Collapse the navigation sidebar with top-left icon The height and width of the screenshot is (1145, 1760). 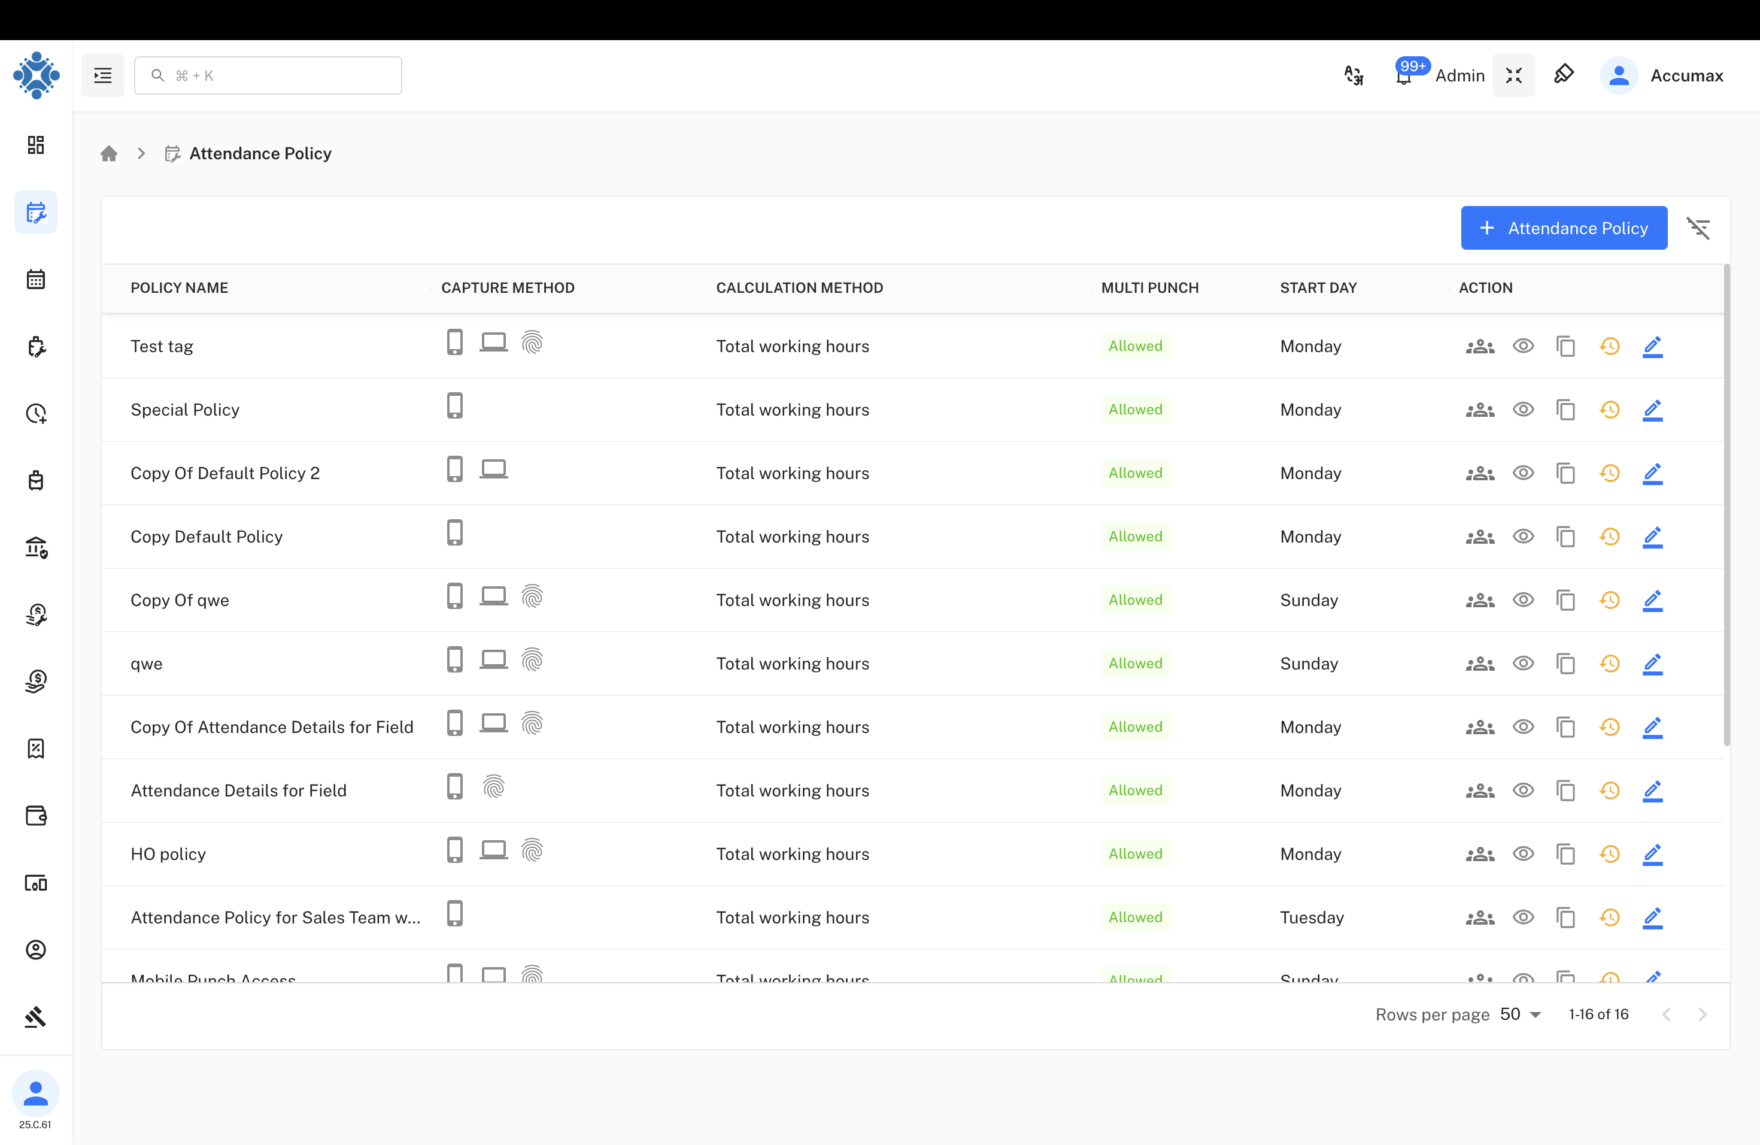point(102,75)
